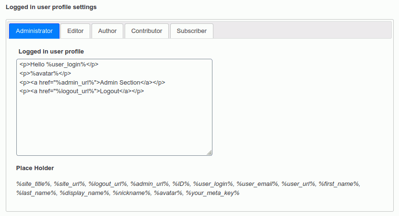Switch to the Administrator tab
This screenshot has height=216, width=399.
point(34,31)
